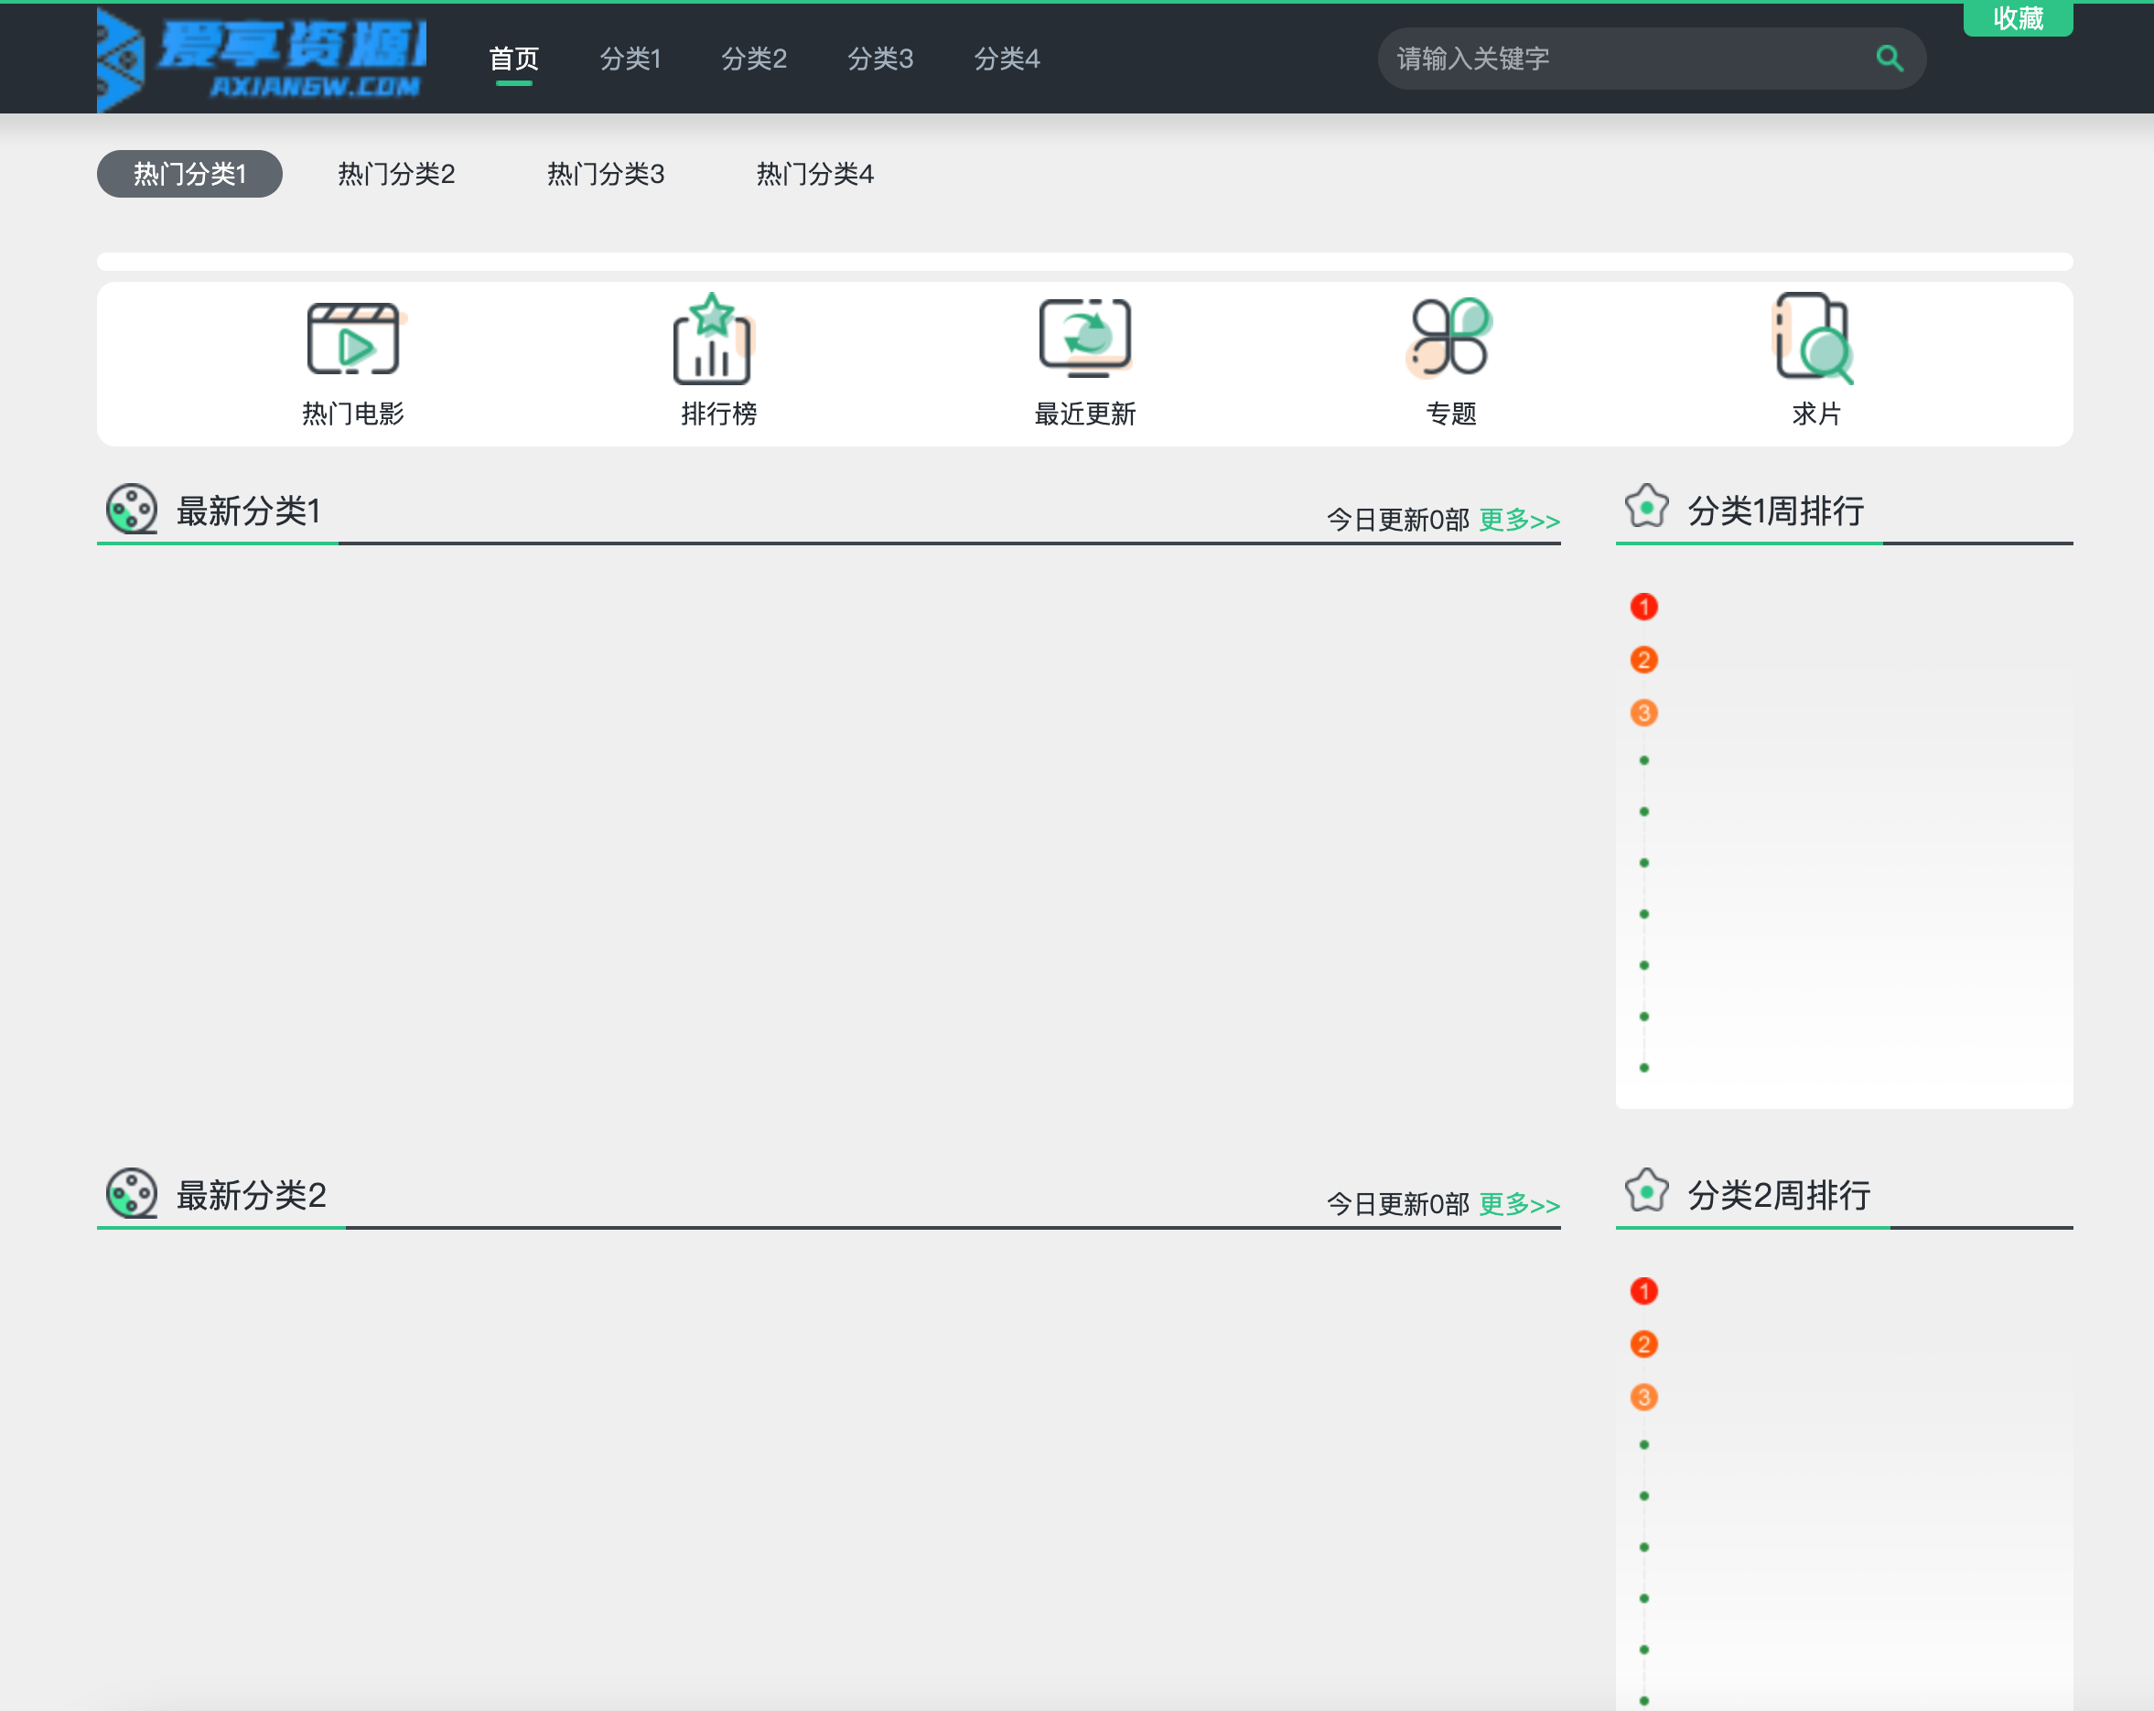
Task: Click 今日更新0部 text in 最新分类2
Action: pos(1397,1203)
